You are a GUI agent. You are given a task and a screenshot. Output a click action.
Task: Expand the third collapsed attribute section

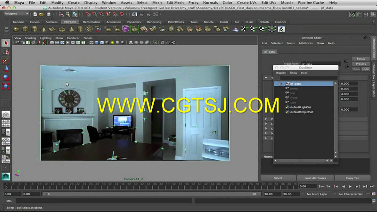(x=266, y=129)
